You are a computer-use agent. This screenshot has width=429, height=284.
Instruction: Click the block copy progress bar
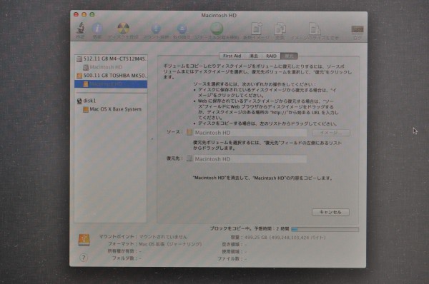point(325,229)
